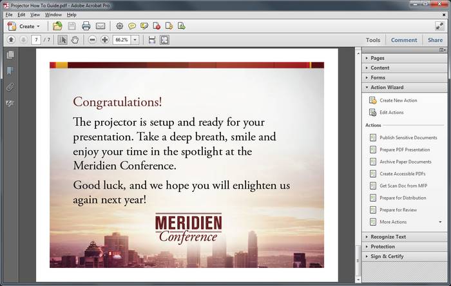Click the Open file folder icon

pyautogui.click(x=57, y=26)
